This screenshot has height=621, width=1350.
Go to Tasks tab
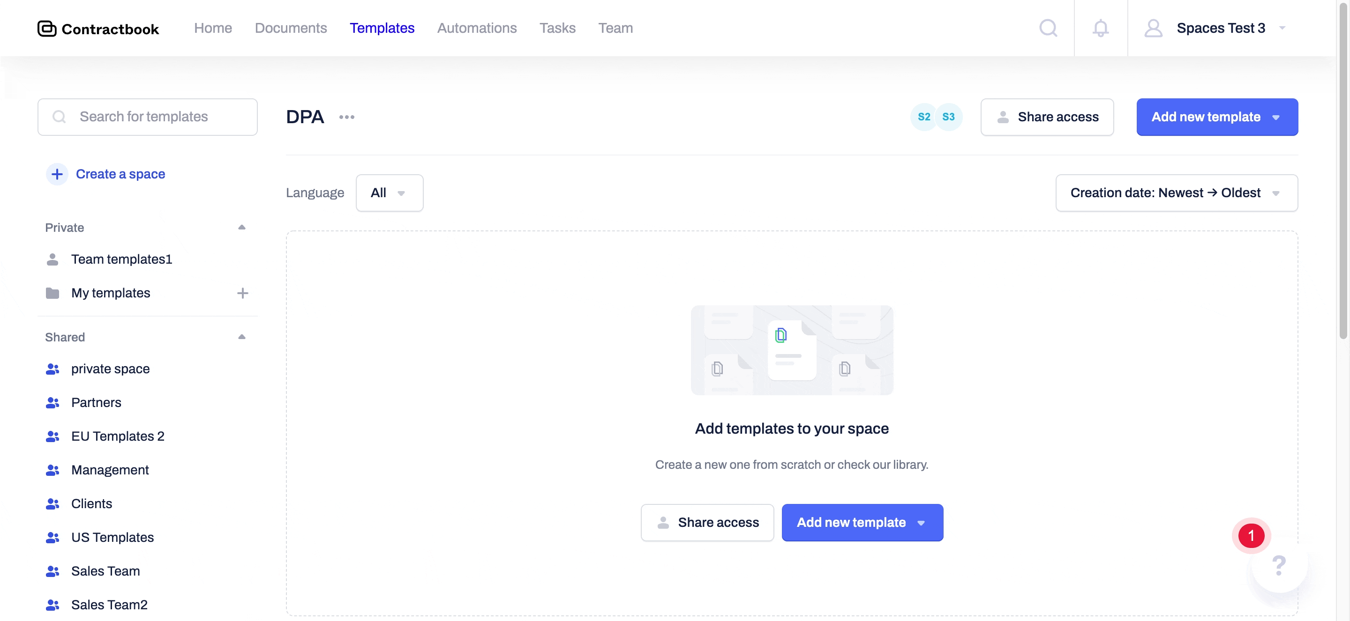[x=558, y=28]
